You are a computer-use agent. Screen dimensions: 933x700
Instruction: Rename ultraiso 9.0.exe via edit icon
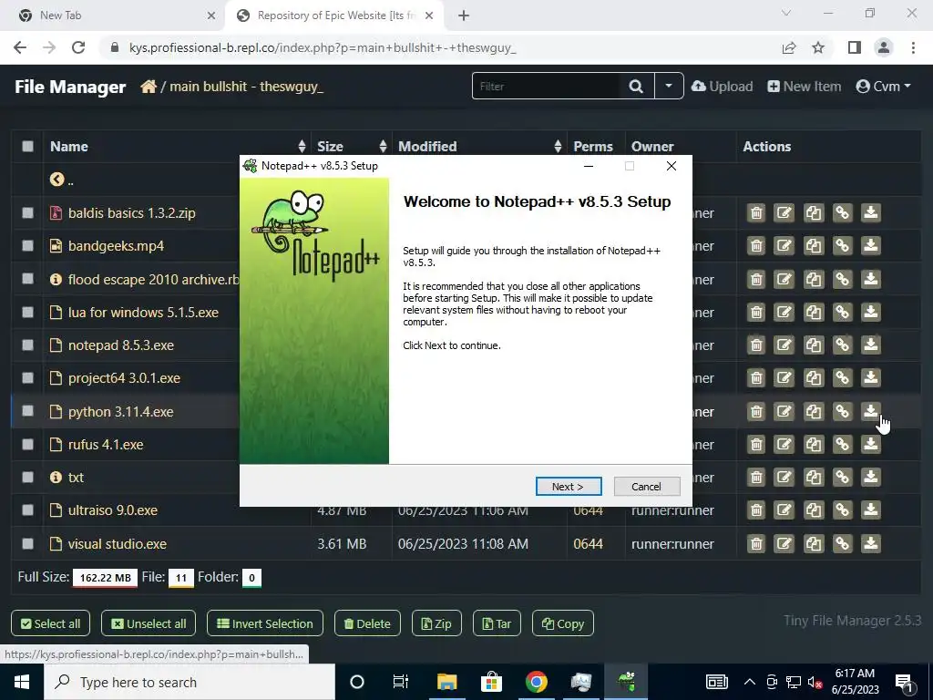(x=784, y=510)
